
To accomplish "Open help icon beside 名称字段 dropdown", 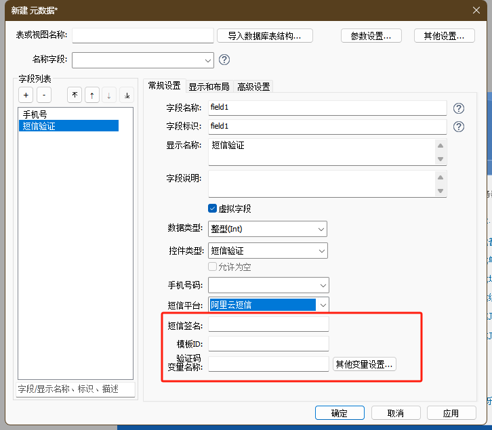I will tap(224, 60).
